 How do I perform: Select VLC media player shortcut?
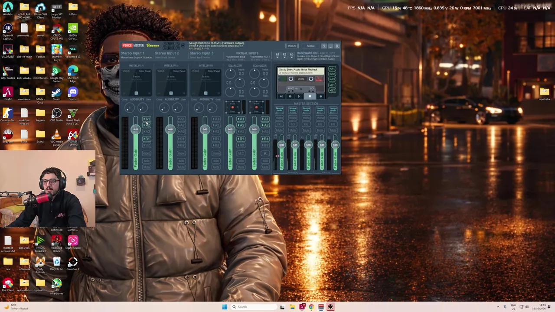(56, 137)
